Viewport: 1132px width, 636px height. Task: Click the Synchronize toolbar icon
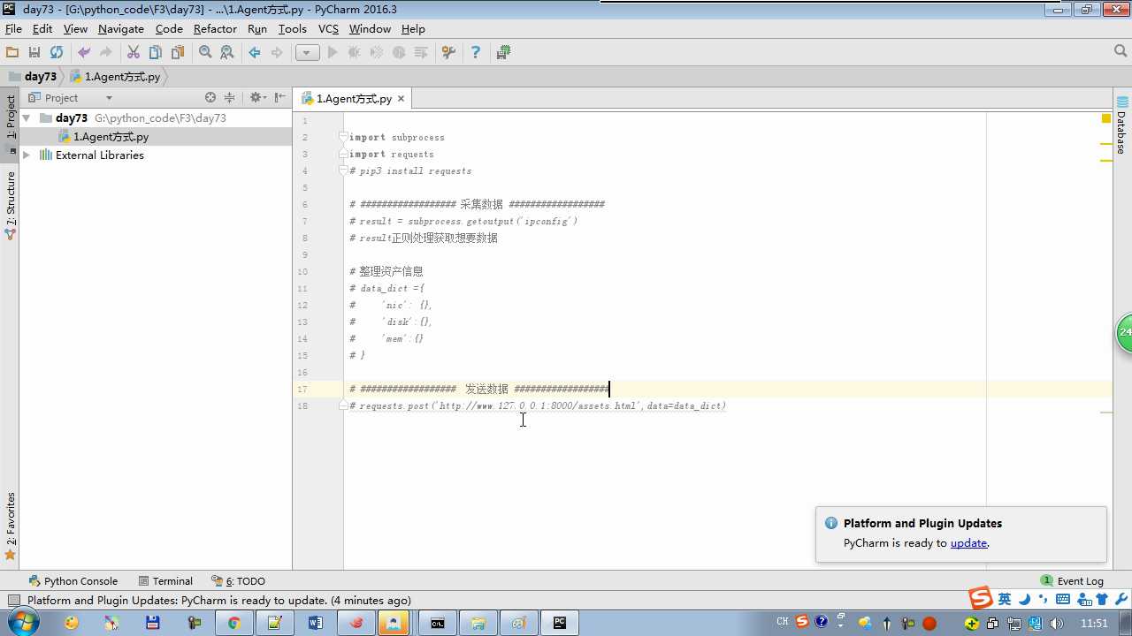coord(57,53)
